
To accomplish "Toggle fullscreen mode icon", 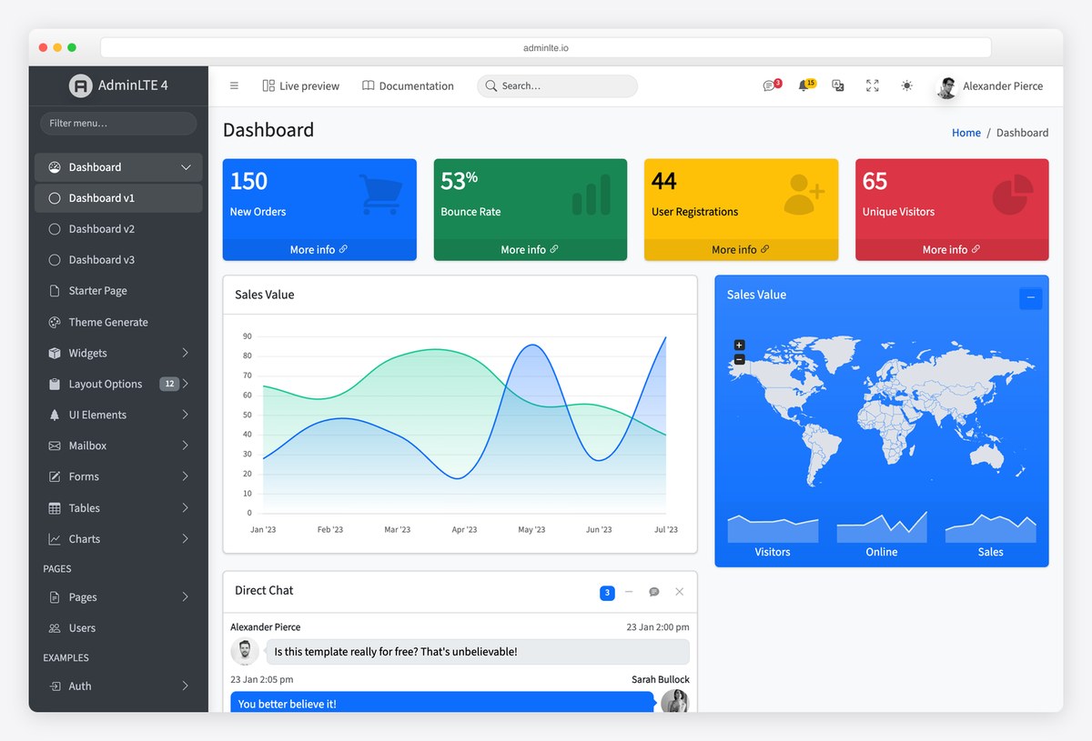I will tap(873, 85).
